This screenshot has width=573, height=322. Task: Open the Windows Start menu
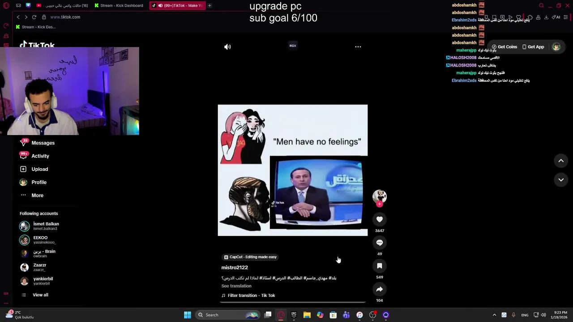(x=188, y=315)
